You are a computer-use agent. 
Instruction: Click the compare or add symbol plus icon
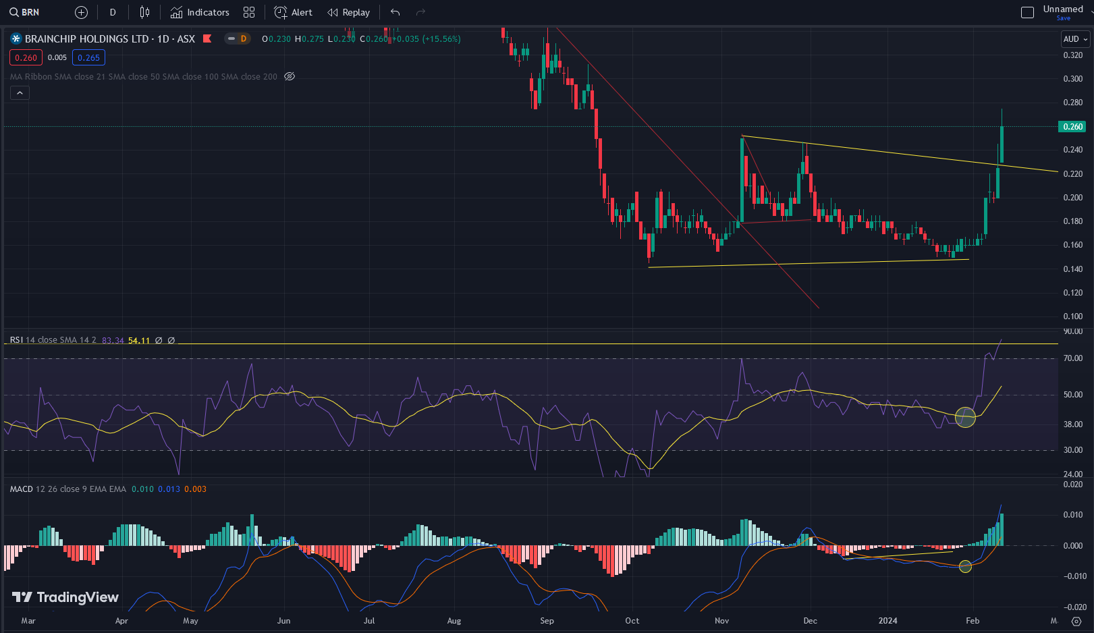pyautogui.click(x=81, y=12)
